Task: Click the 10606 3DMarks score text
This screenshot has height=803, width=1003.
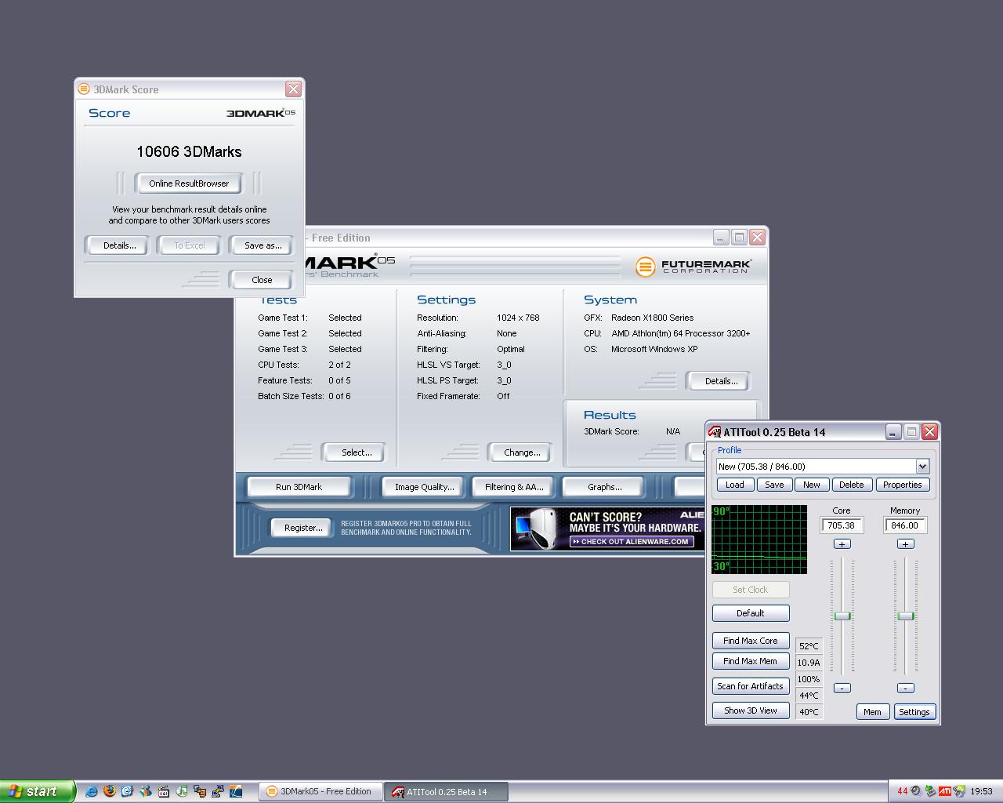Action: click(x=189, y=152)
